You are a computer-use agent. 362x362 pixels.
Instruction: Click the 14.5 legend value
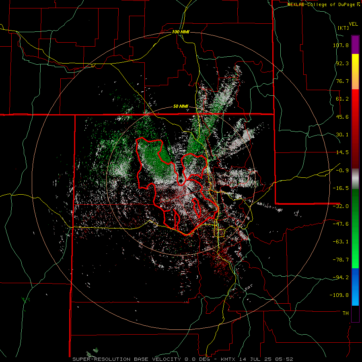coord(342,152)
